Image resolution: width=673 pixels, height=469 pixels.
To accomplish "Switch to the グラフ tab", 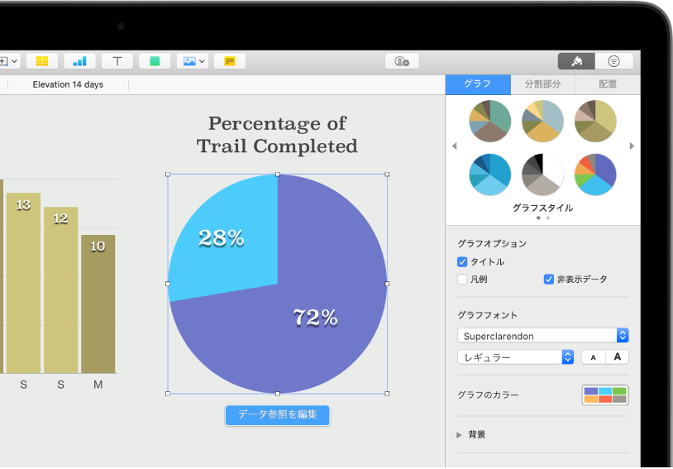I will pos(478,84).
